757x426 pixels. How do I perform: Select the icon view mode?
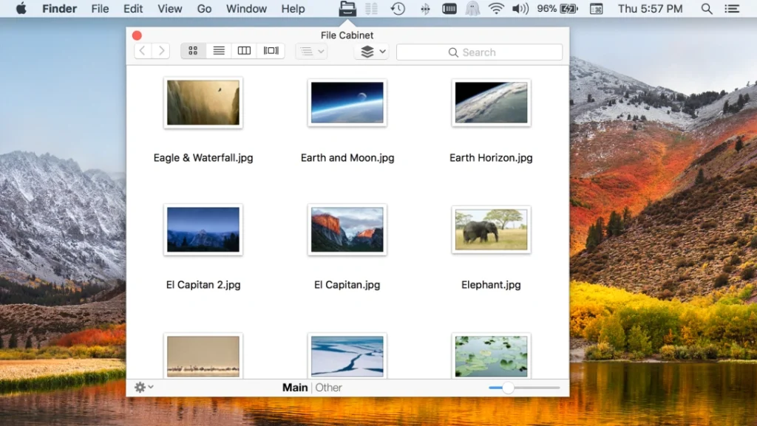pos(193,50)
